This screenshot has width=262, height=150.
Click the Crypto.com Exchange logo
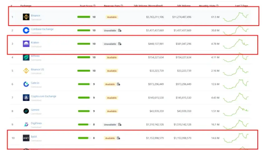pos(26,97)
